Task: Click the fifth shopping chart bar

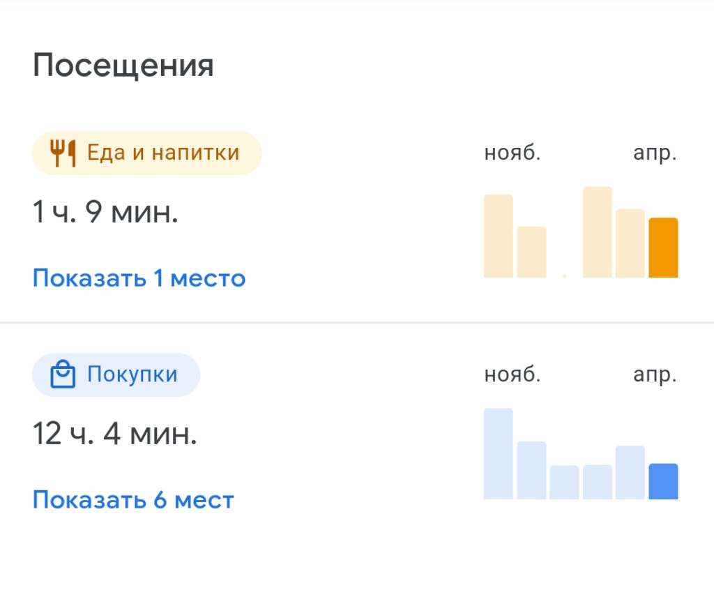Action: point(630,472)
